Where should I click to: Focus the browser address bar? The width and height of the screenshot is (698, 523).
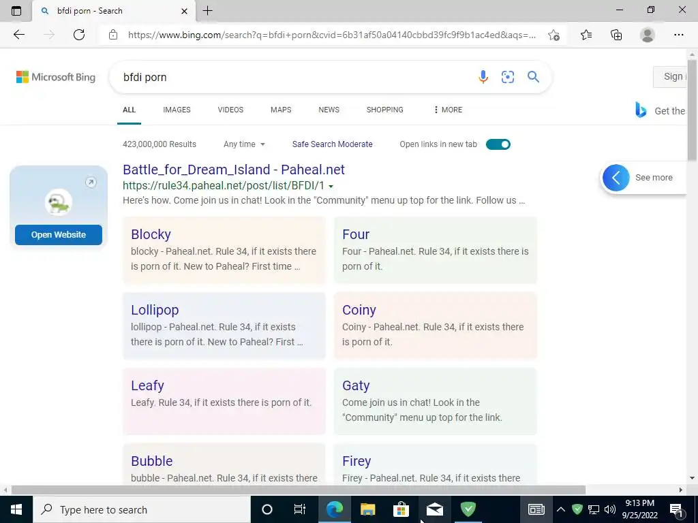click(332, 35)
